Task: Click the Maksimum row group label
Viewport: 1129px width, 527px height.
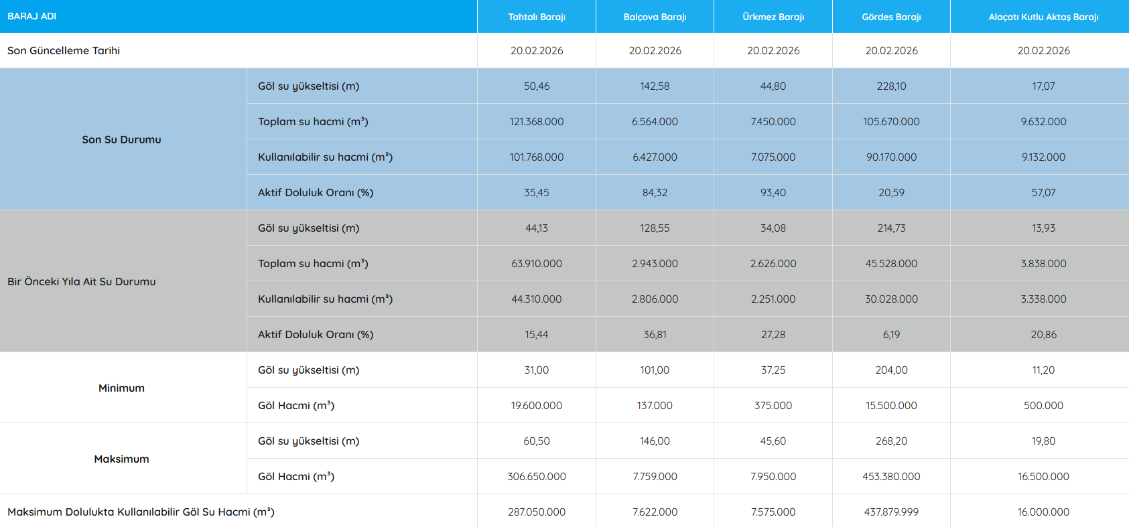Action: coord(121,459)
